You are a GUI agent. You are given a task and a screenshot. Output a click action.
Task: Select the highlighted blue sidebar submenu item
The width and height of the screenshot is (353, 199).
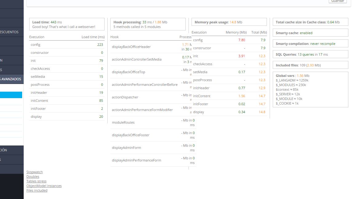[x=11, y=95]
